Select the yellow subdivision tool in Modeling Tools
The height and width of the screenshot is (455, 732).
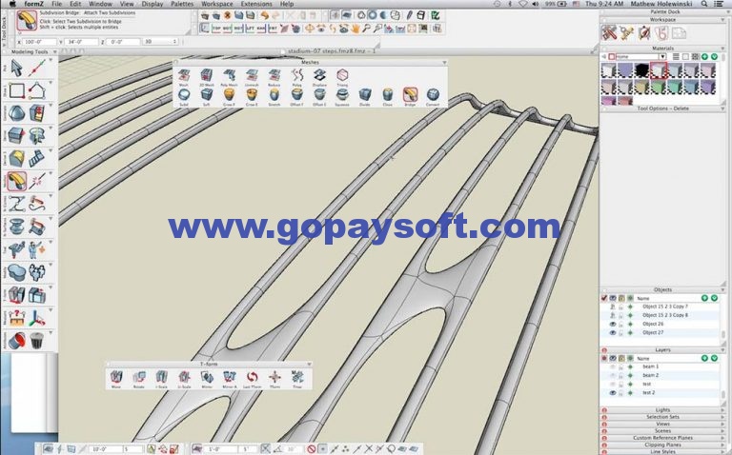coord(17,182)
